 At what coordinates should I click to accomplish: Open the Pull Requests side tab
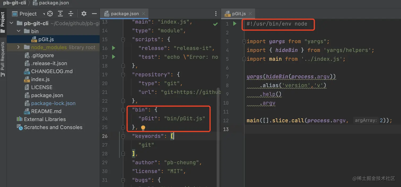tap(3, 59)
